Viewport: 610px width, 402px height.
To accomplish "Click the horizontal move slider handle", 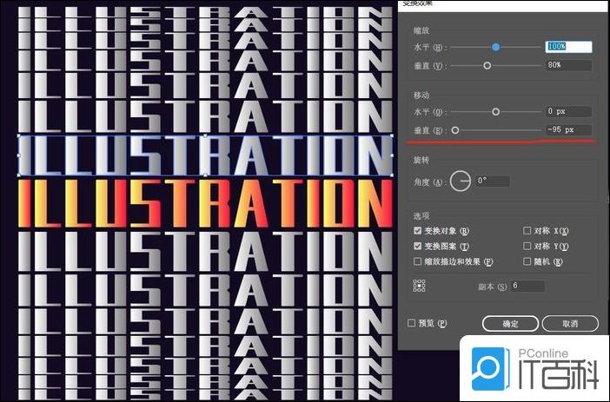I will pyautogui.click(x=495, y=112).
